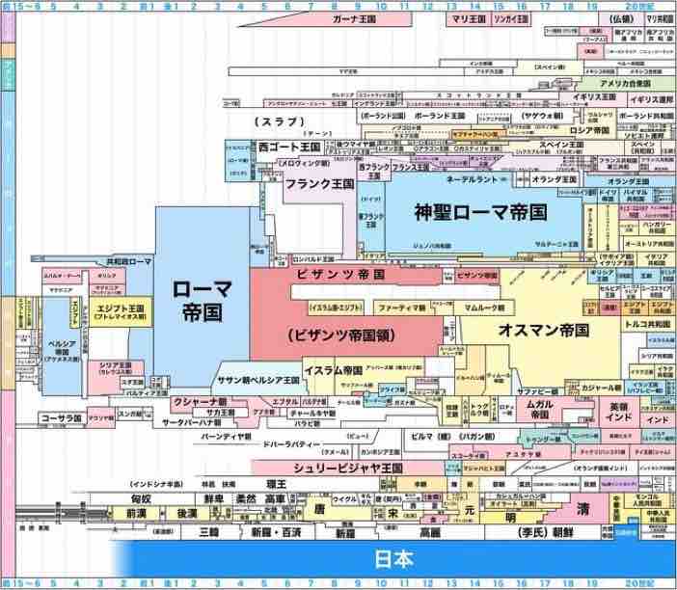
Task: Click the 環王 label
Action: (x=276, y=484)
